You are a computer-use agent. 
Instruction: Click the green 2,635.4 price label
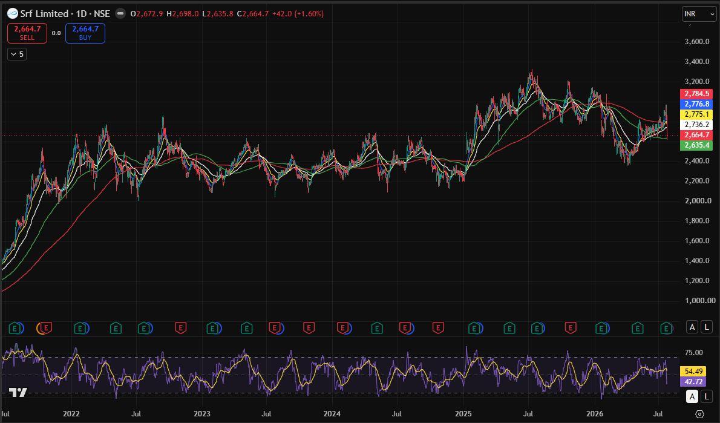pos(696,146)
